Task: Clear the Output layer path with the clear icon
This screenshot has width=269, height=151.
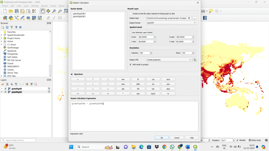Action: pos(189,18)
